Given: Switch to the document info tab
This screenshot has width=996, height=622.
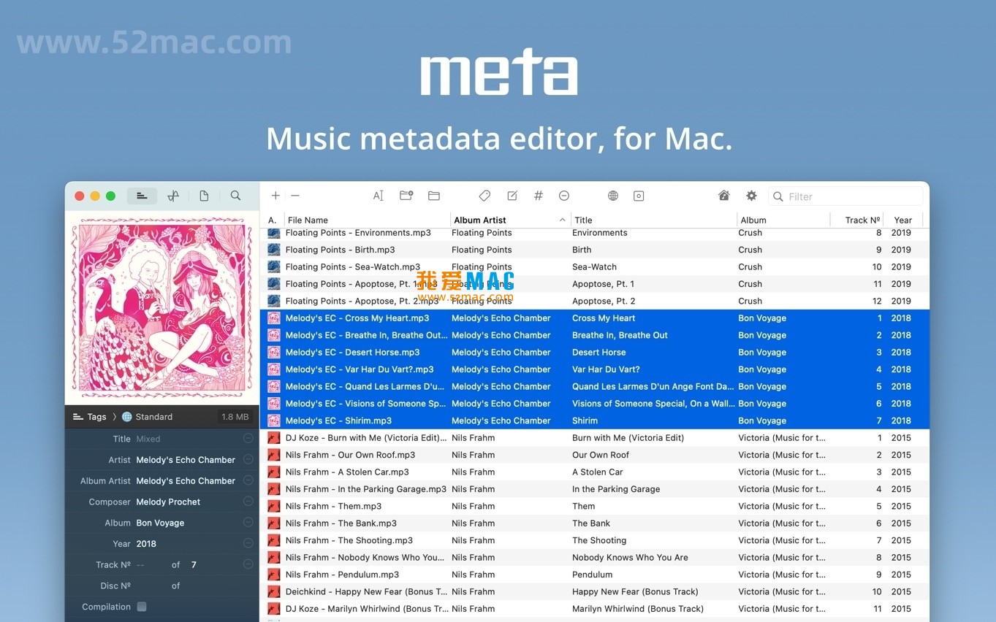Looking at the screenshot, I should (204, 196).
